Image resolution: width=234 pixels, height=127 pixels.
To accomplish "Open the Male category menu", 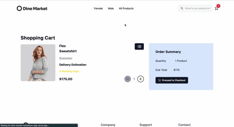I will click(111, 9).
